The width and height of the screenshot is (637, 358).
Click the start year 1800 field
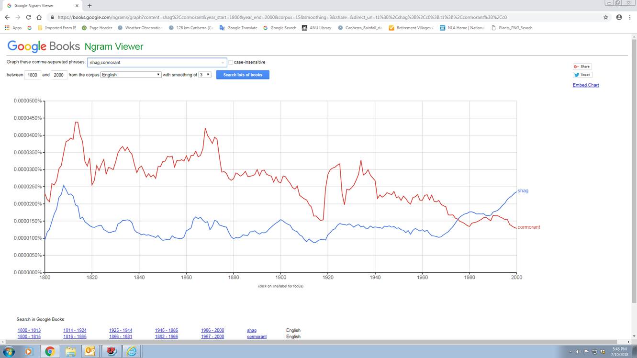[33, 75]
